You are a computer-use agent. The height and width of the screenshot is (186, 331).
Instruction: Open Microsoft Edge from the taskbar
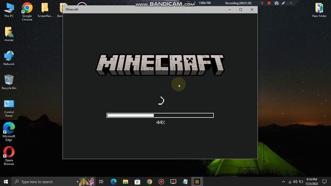tap(114, 181)
